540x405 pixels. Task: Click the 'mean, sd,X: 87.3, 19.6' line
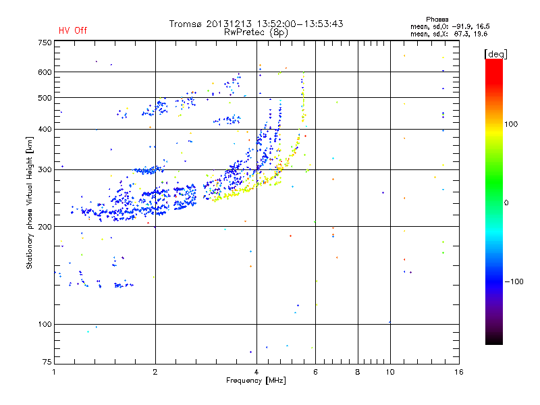pyautogui.click(x=449, y=34)
